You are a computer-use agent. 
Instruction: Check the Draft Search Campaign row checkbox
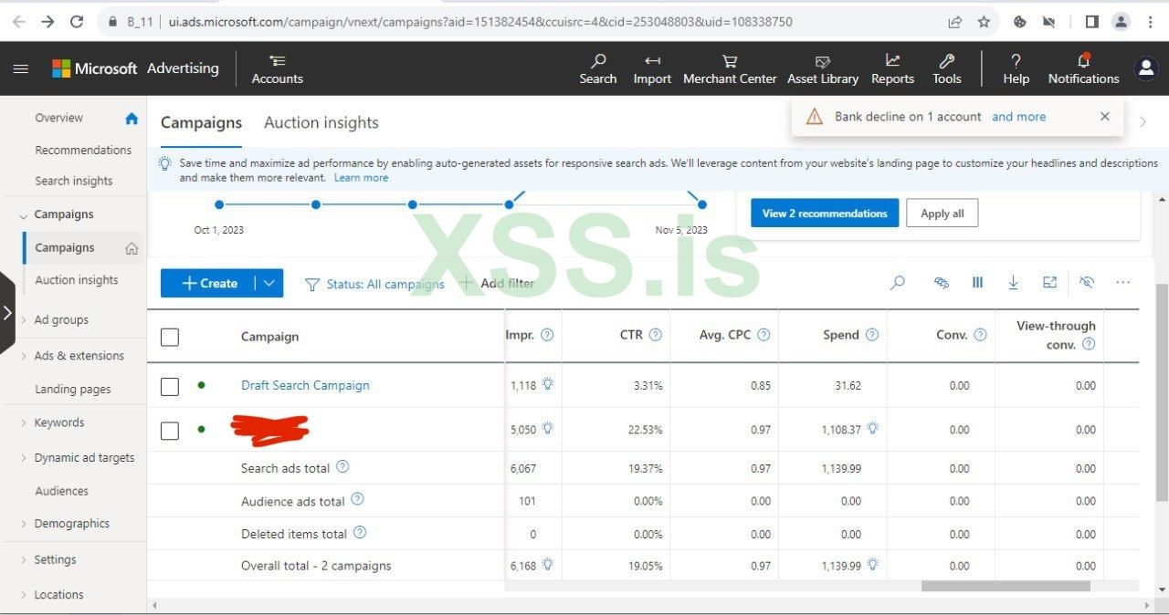(170, 386)
